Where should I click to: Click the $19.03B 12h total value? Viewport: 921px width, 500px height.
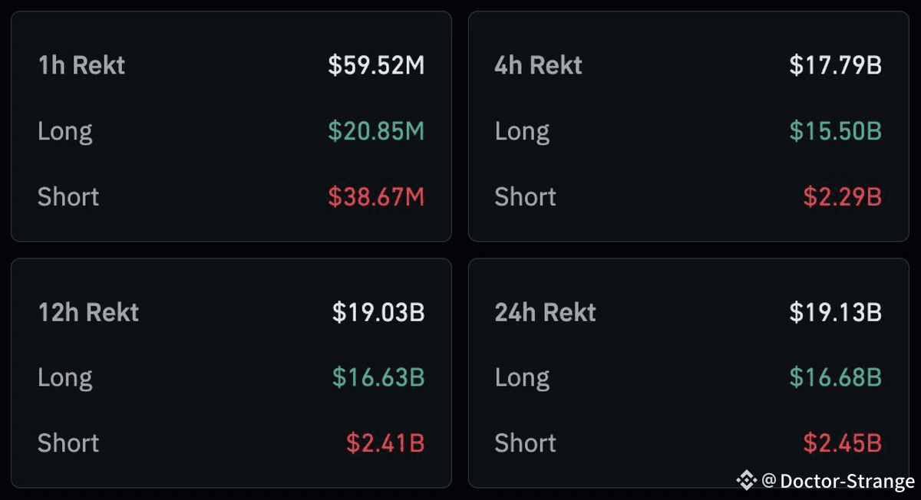pyautogui.click(x=378, y=312)
